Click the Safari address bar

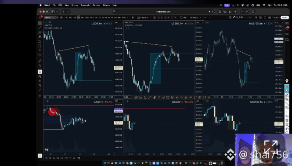tap(163, 11)
